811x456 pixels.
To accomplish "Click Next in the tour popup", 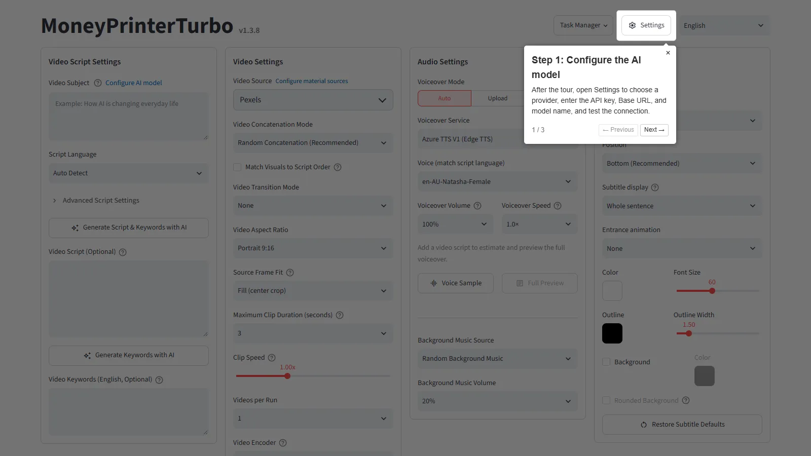I will (654, 130).
